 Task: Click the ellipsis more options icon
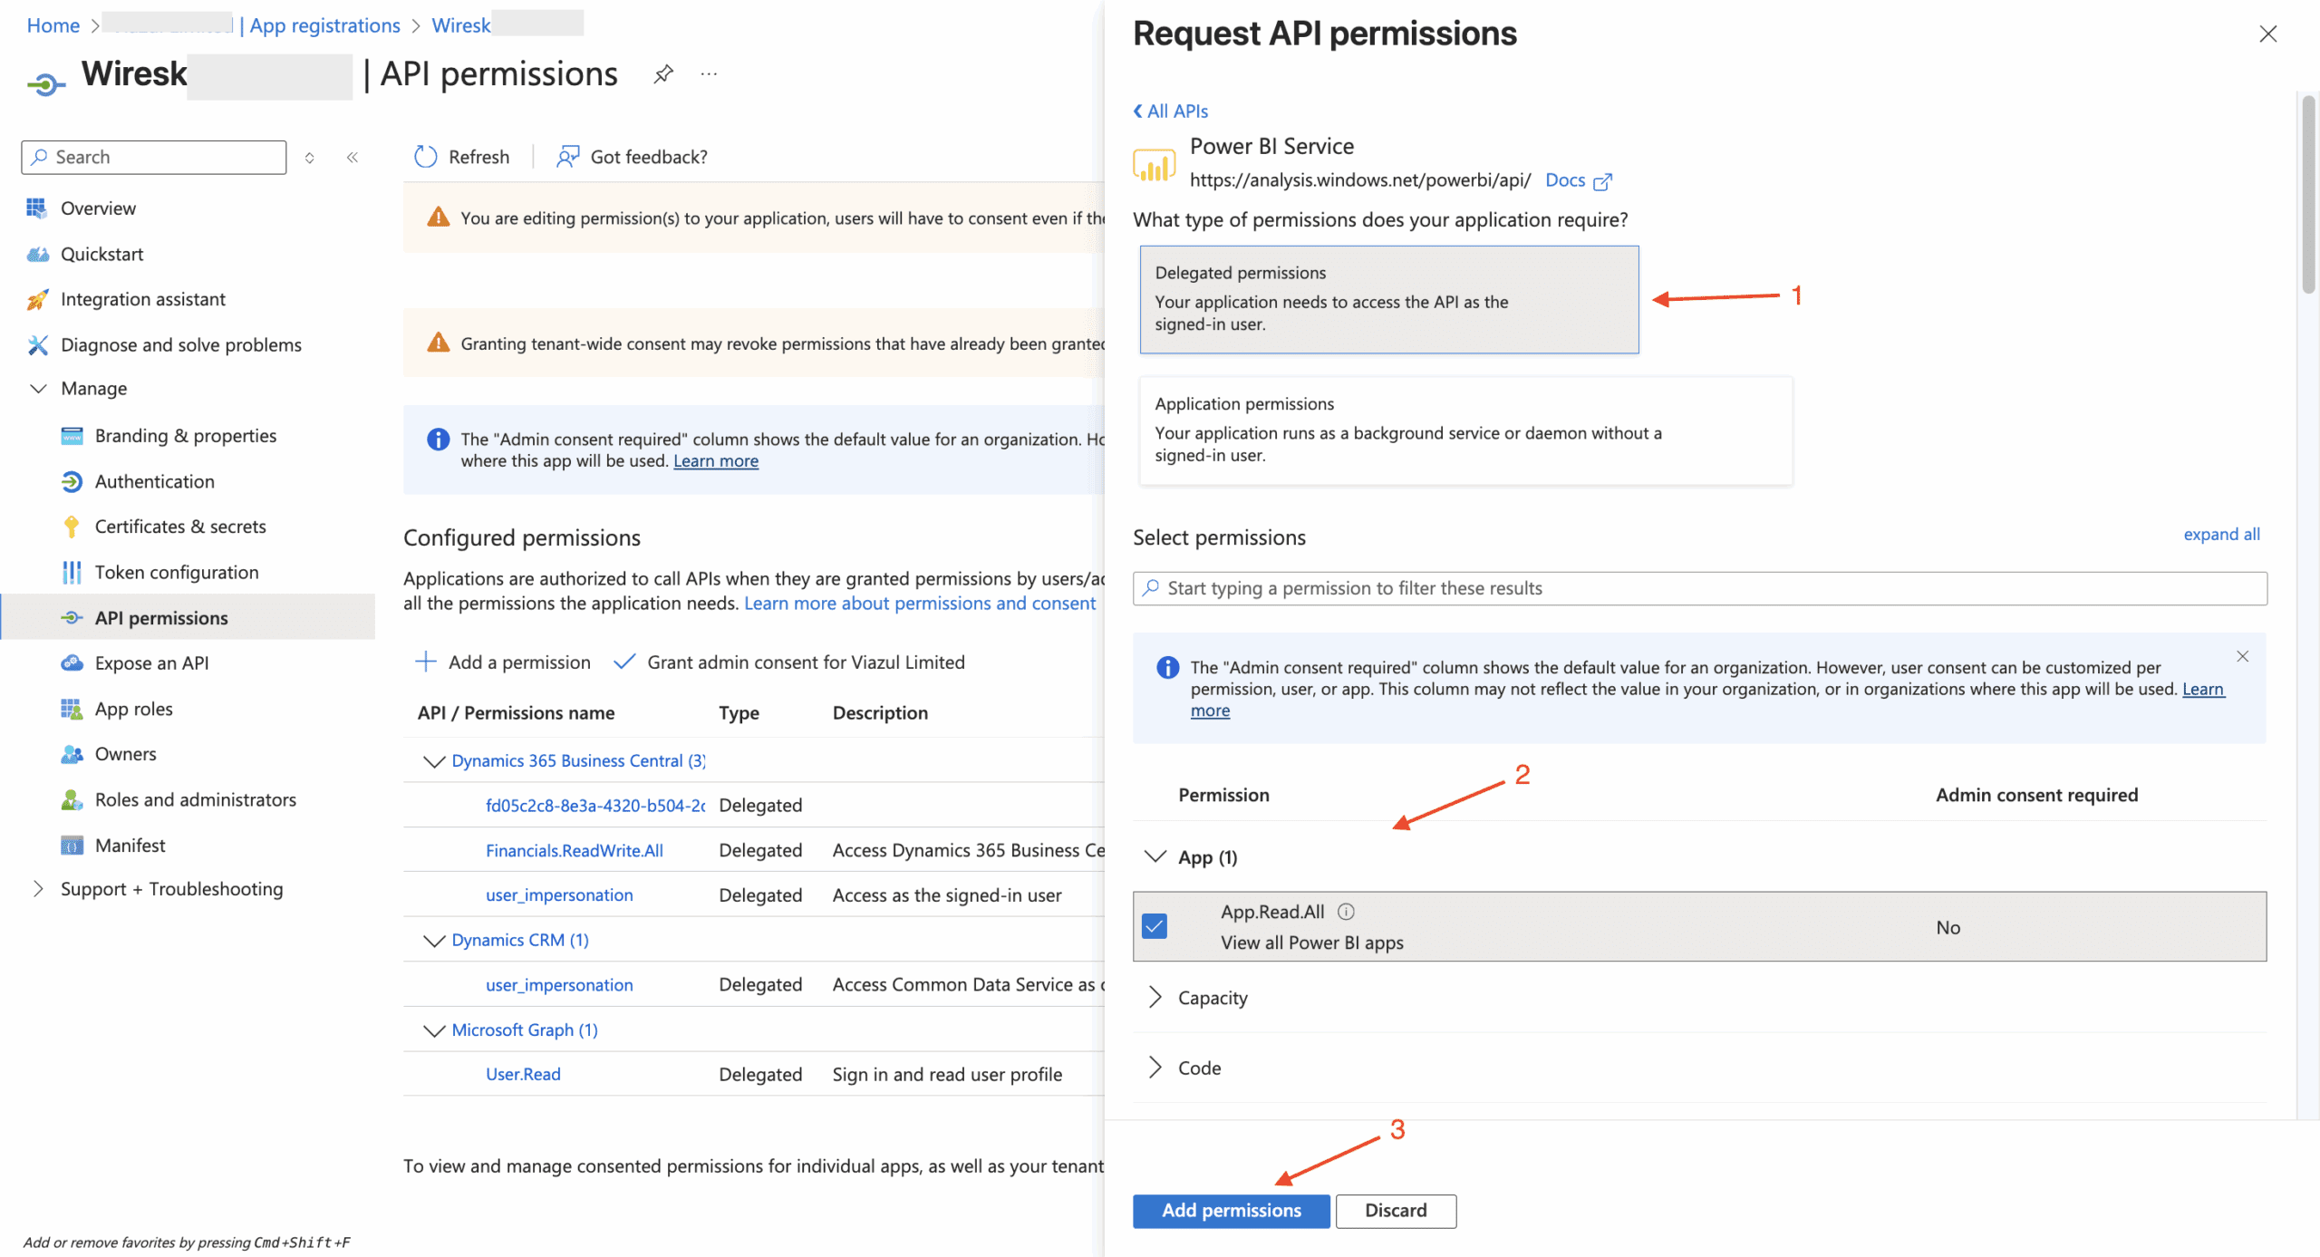tap(709, 74)
